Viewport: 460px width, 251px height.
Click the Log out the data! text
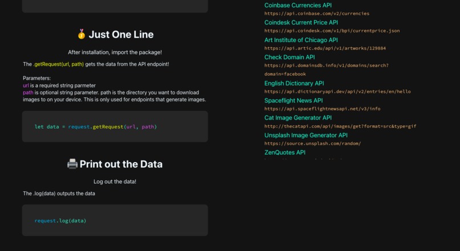tap(115, 182)
